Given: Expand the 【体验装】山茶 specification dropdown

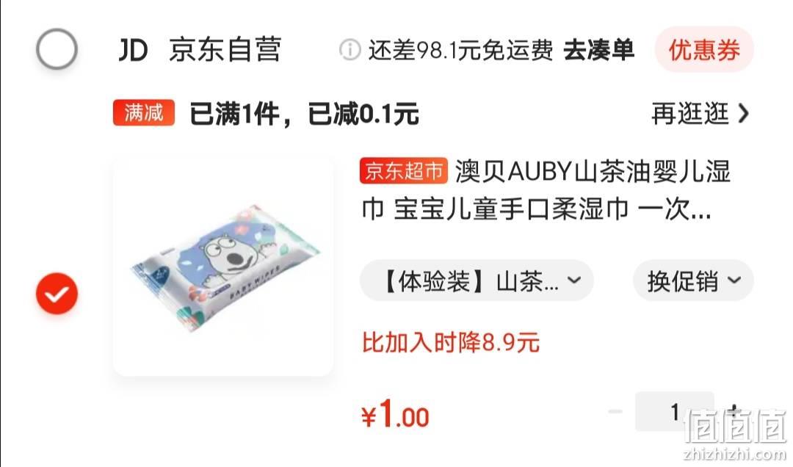Looking at the screenshot, I should [477, 280].
